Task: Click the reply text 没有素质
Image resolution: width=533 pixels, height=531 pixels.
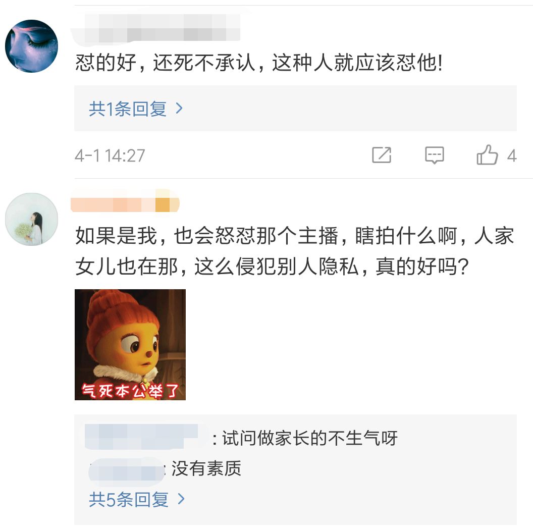Action: pyautogui.click(x=206, y=468)
